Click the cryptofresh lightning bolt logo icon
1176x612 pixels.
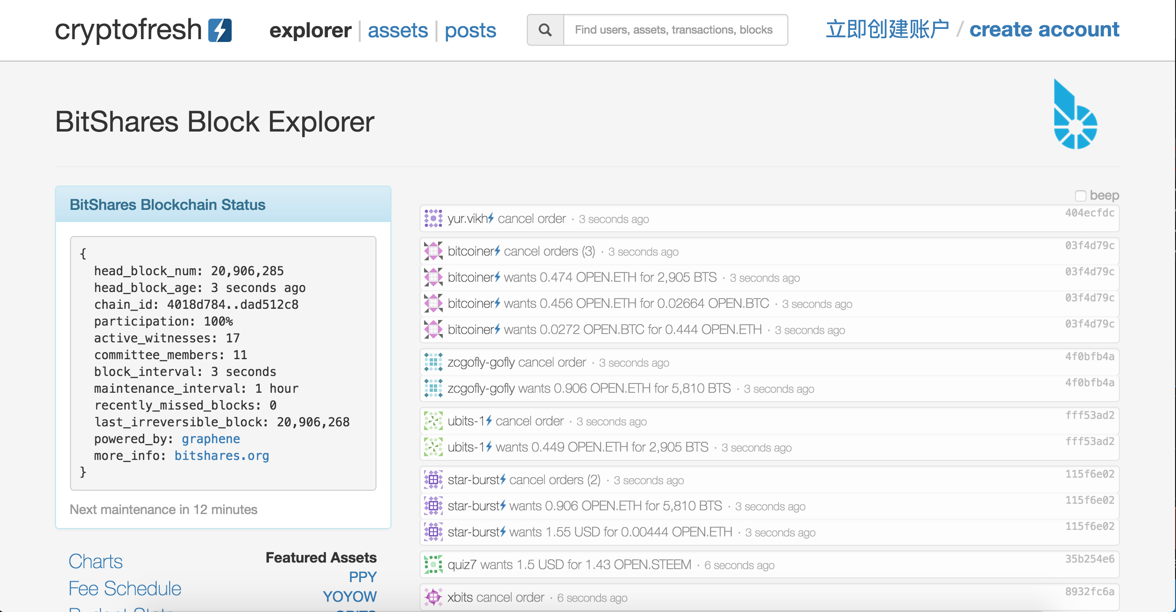220,30
